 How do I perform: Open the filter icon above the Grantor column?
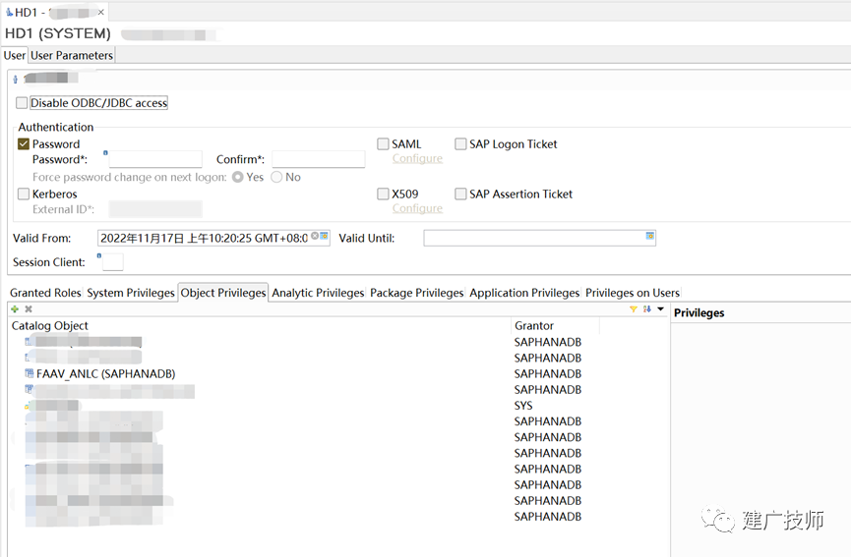(633, 308)
